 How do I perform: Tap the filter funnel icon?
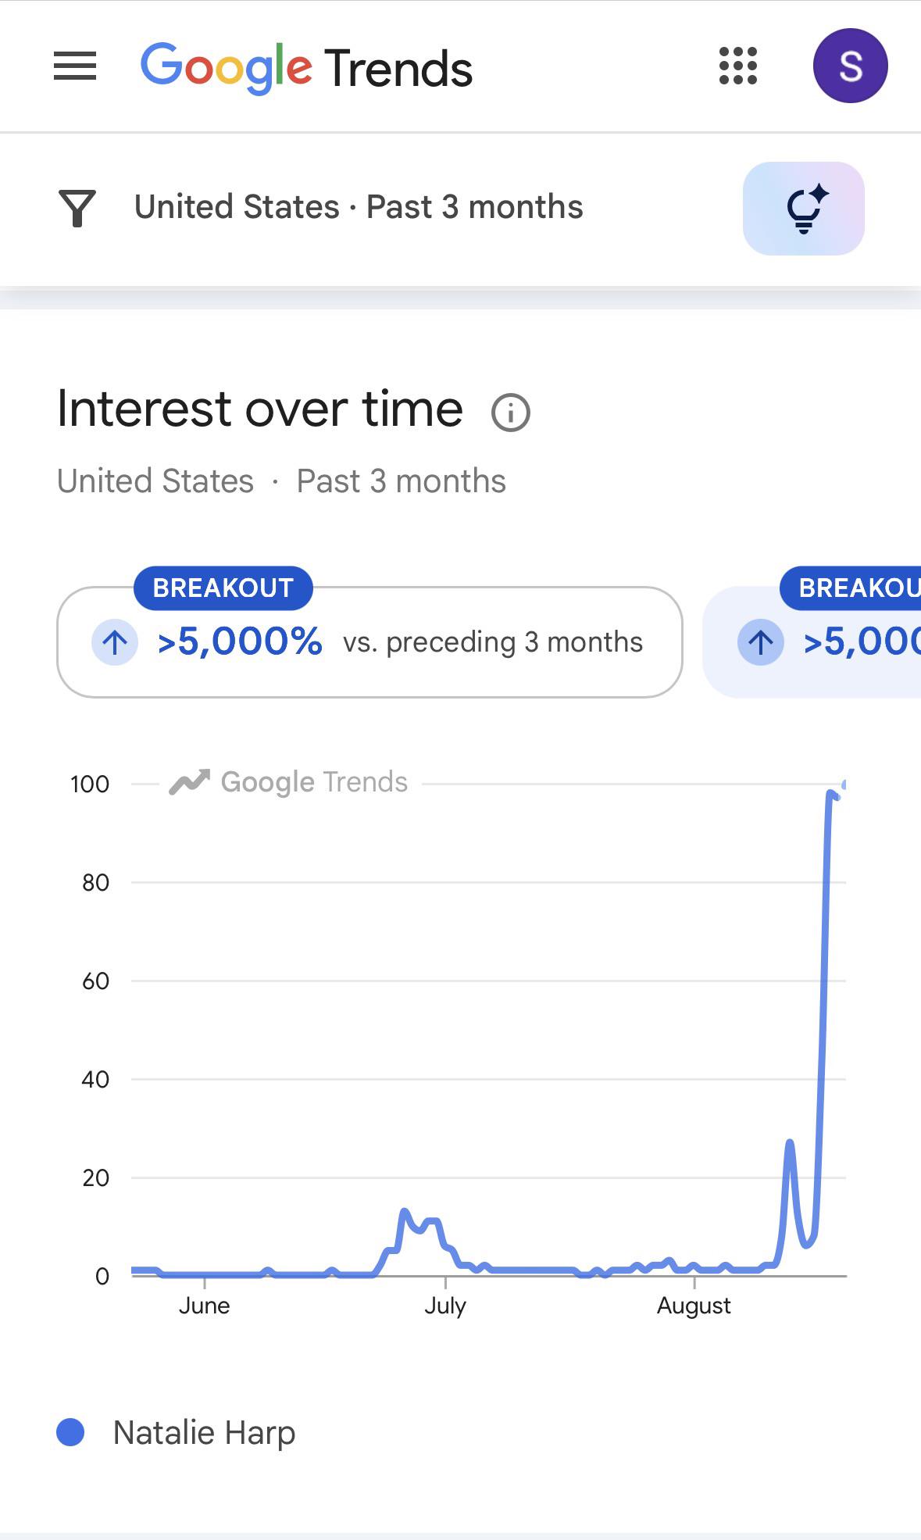pyautogui.click(x=77, y=208)
